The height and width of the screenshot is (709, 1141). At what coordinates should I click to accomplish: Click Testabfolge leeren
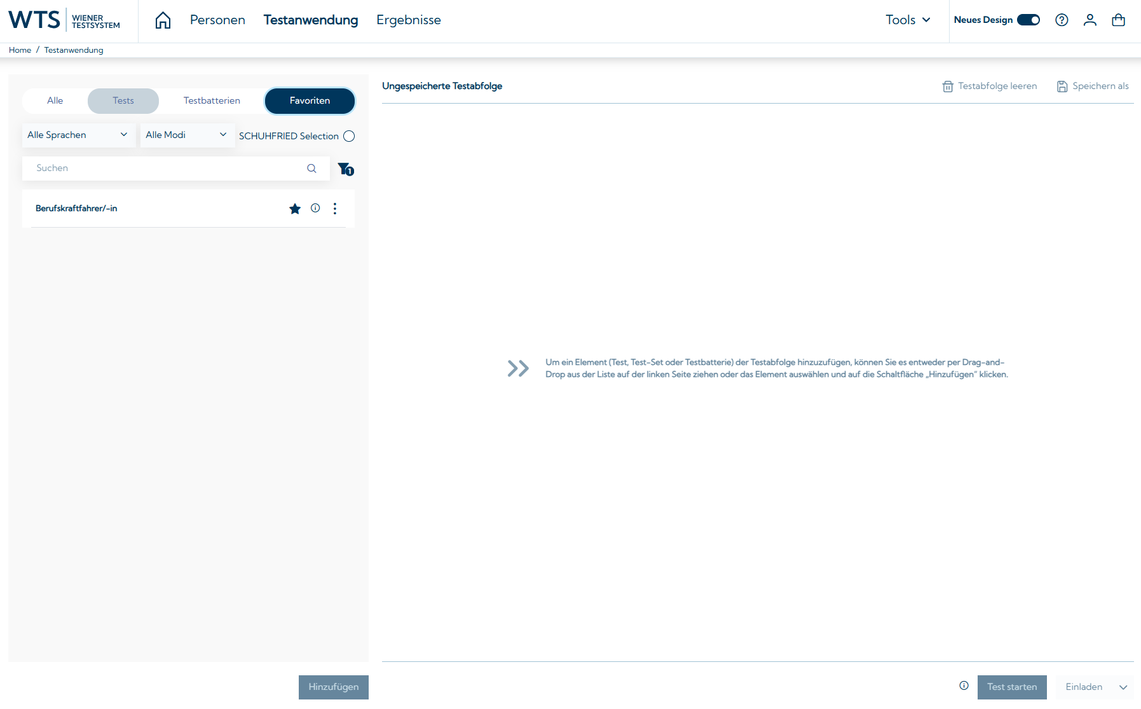pos(990,86)
